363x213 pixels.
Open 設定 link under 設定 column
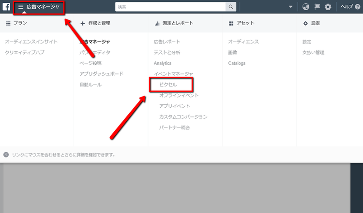[x=307, y=42]
